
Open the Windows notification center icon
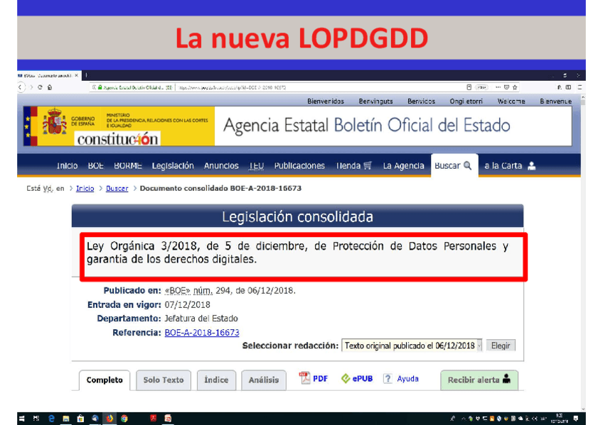tap(576, 419)
